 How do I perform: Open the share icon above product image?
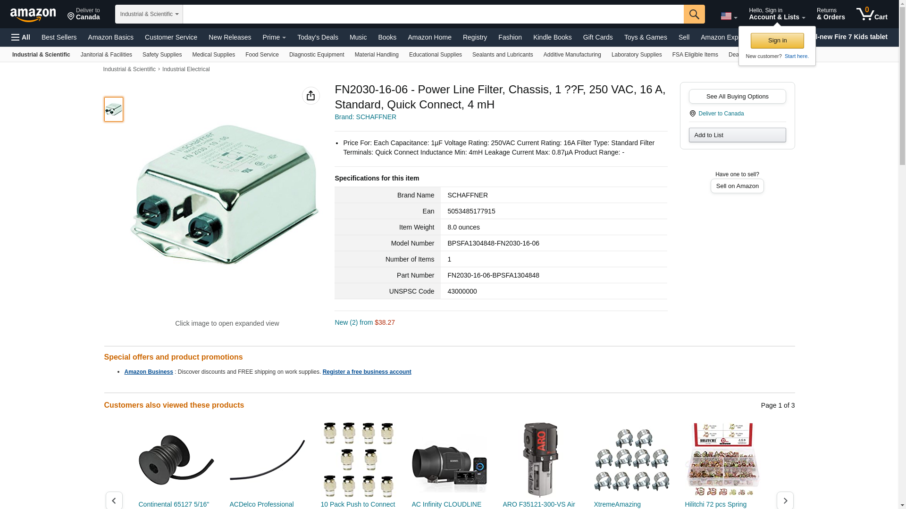[x=310, y=96]
